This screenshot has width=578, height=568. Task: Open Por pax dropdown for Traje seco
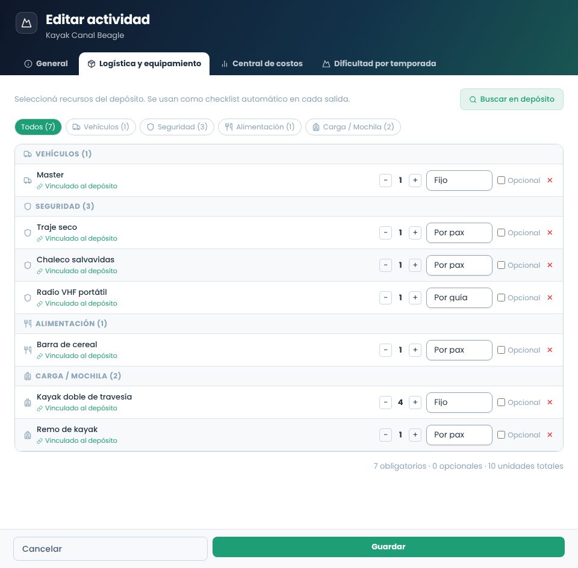459,233
